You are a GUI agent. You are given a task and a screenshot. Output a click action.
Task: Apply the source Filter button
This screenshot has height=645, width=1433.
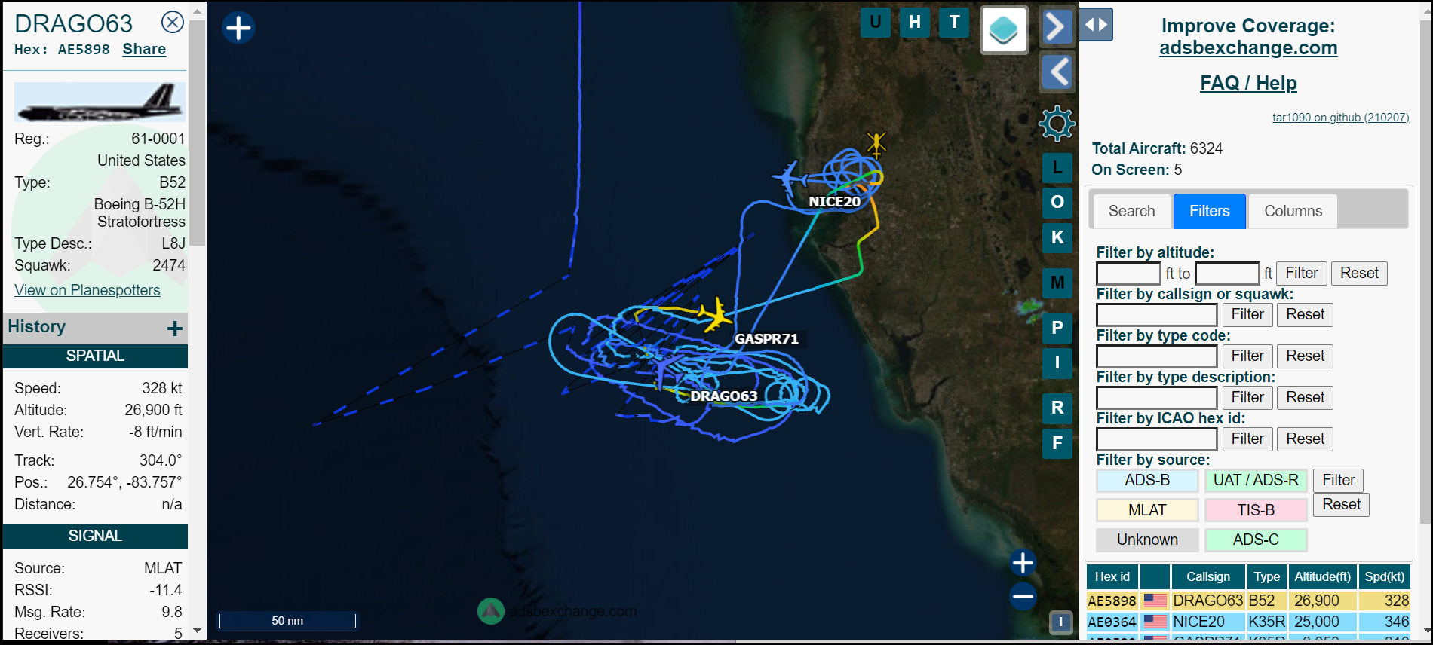(1338, 480)
